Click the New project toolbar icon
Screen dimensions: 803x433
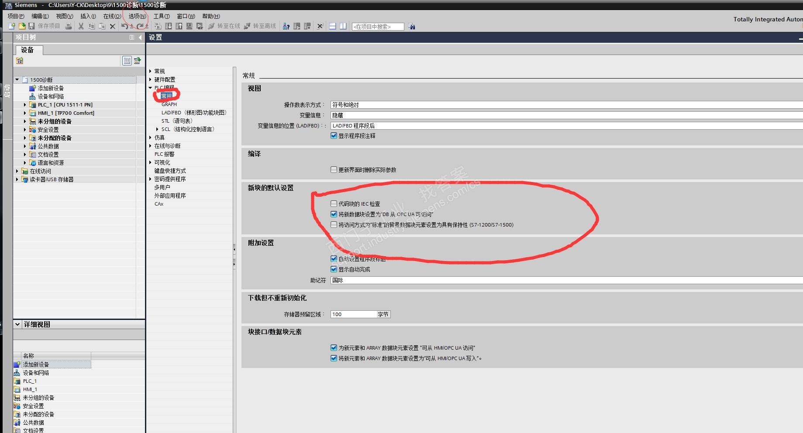[12, 26]
